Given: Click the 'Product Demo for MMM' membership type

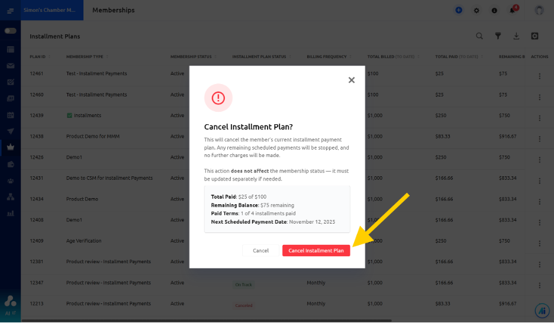Looking at the screenshot, I should point(92,136).
